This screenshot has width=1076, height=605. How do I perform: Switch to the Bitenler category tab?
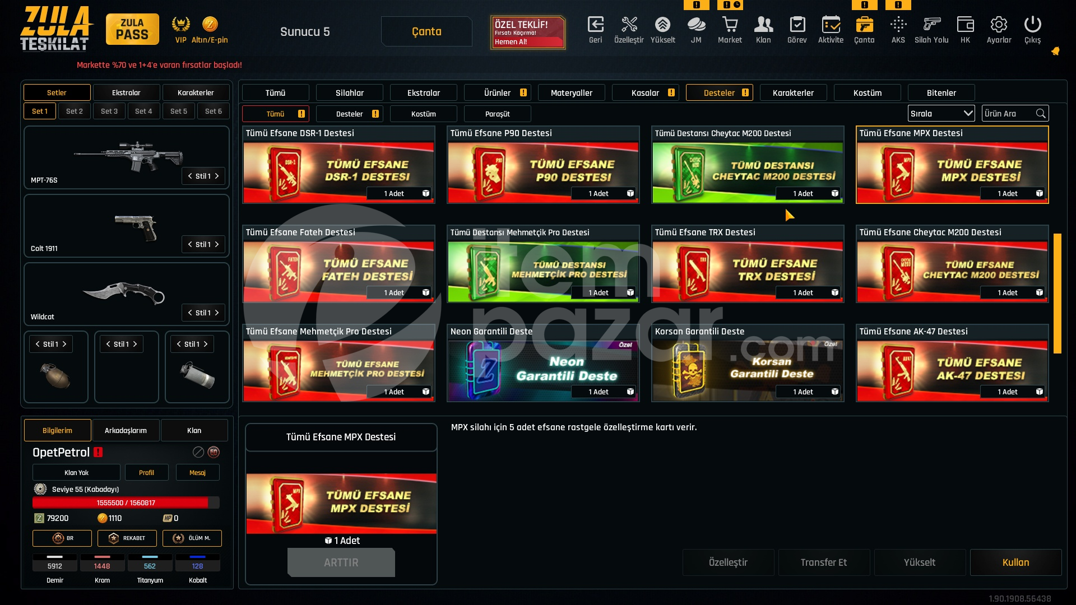pyautogui.click(x=941, y=92)
